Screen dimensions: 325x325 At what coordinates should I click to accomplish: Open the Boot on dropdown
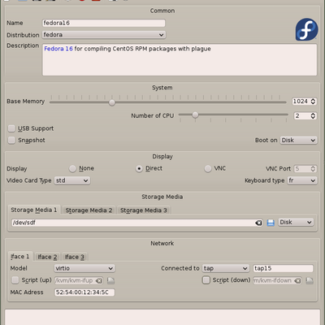pos(298,140)
